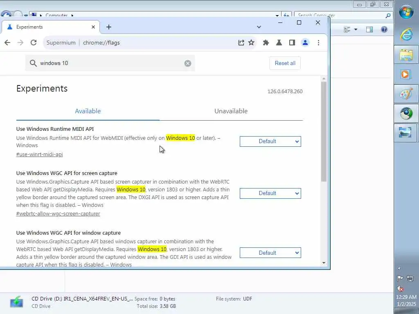Clear the flags search text
The height and width of the screenshot is (314, 419).
tap(188, 63)
